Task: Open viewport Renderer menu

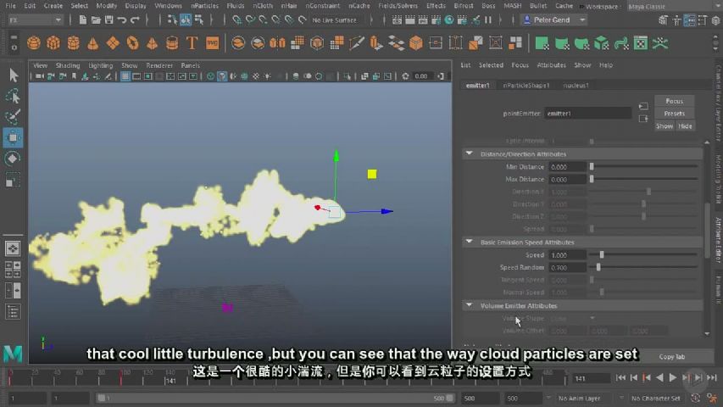Action: click(159, 65)
